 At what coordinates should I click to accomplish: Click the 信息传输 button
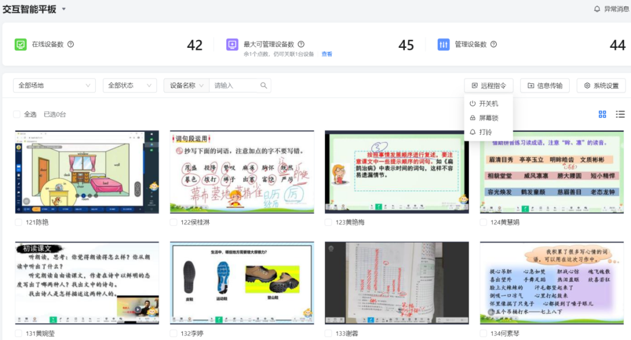click(x=545, y=86)
